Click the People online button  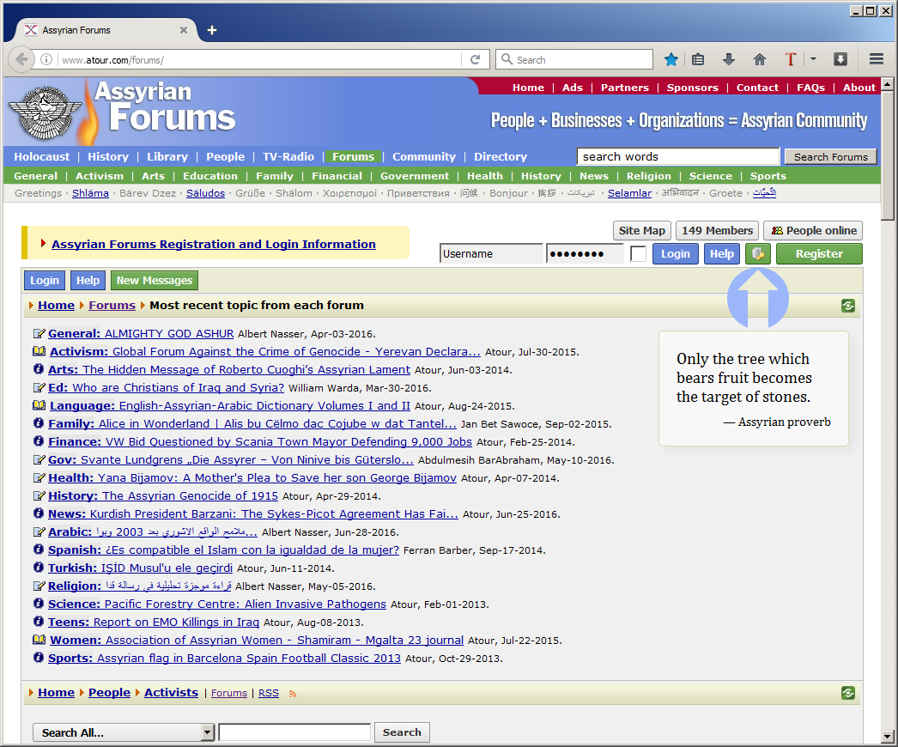click(813, 231)
